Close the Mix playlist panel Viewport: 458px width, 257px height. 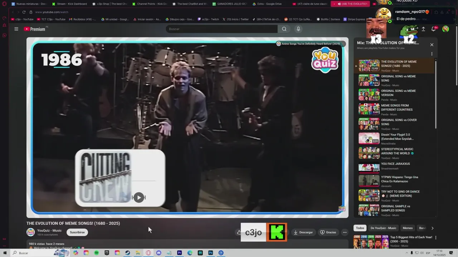tap(432, 45)
